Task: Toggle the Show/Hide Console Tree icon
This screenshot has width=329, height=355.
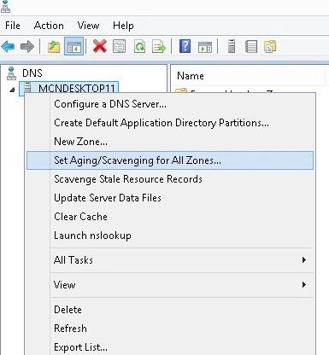Action: (74, 46)
